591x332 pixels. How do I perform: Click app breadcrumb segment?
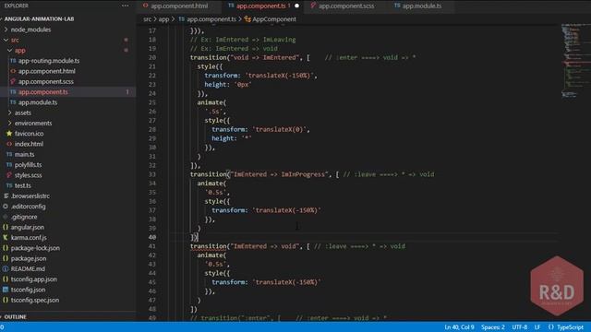pos(163,19)
